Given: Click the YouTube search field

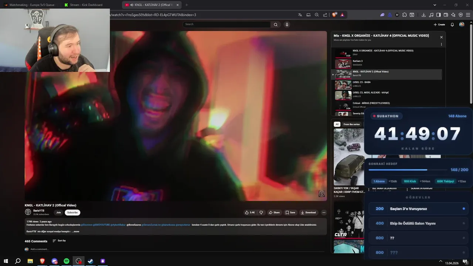Looking at the screenshot, I should [x=227, y=24].
